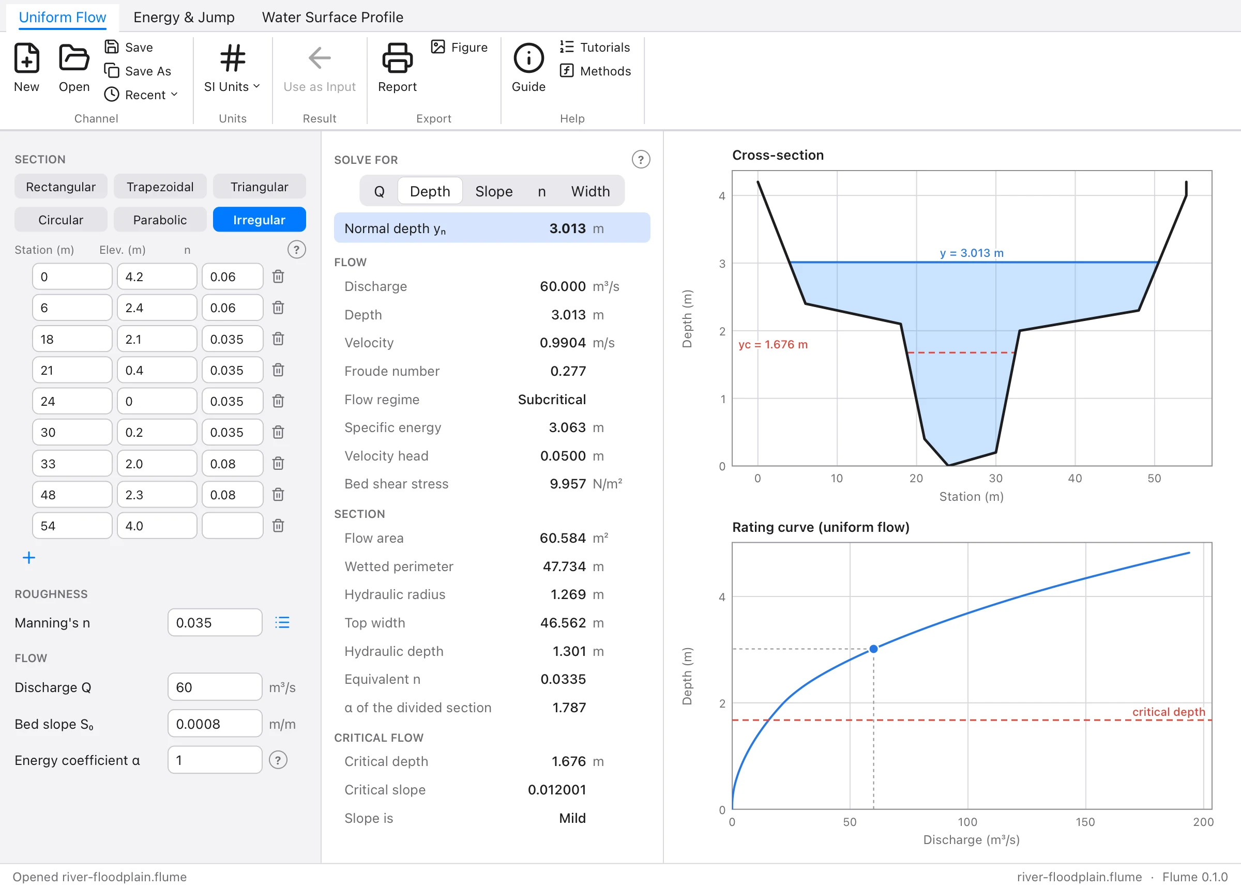Screen dimensions: 1241x889
Task: Open the Report export
Action: [x=397, y=68]
